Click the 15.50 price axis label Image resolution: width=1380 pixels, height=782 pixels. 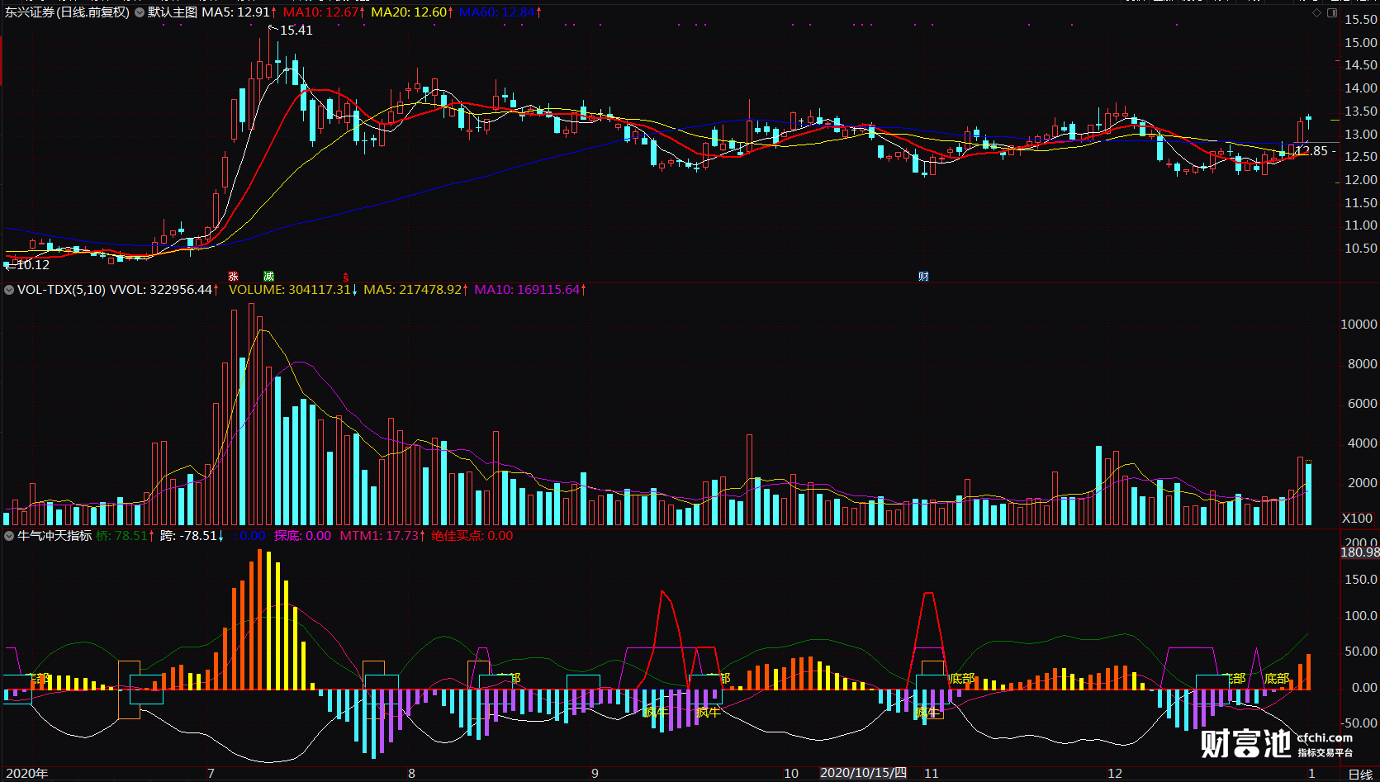pos(1361,20)
